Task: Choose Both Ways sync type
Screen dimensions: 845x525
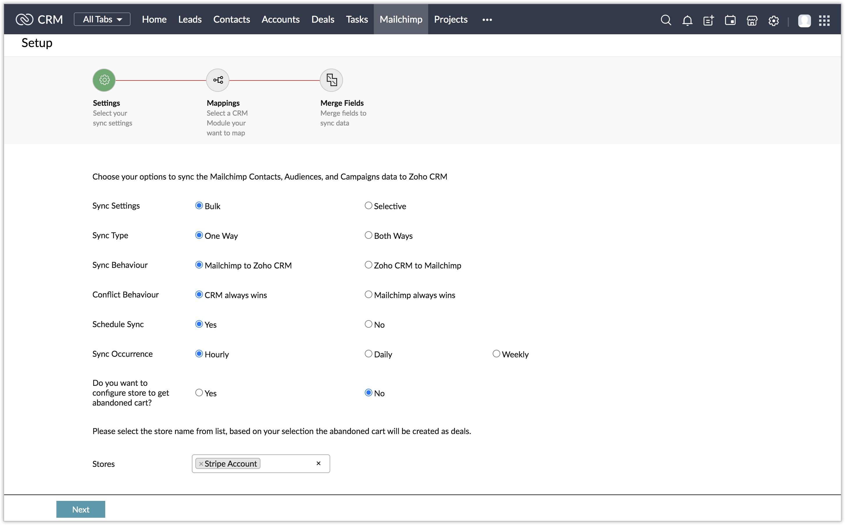Action: (x=369, y=235)
